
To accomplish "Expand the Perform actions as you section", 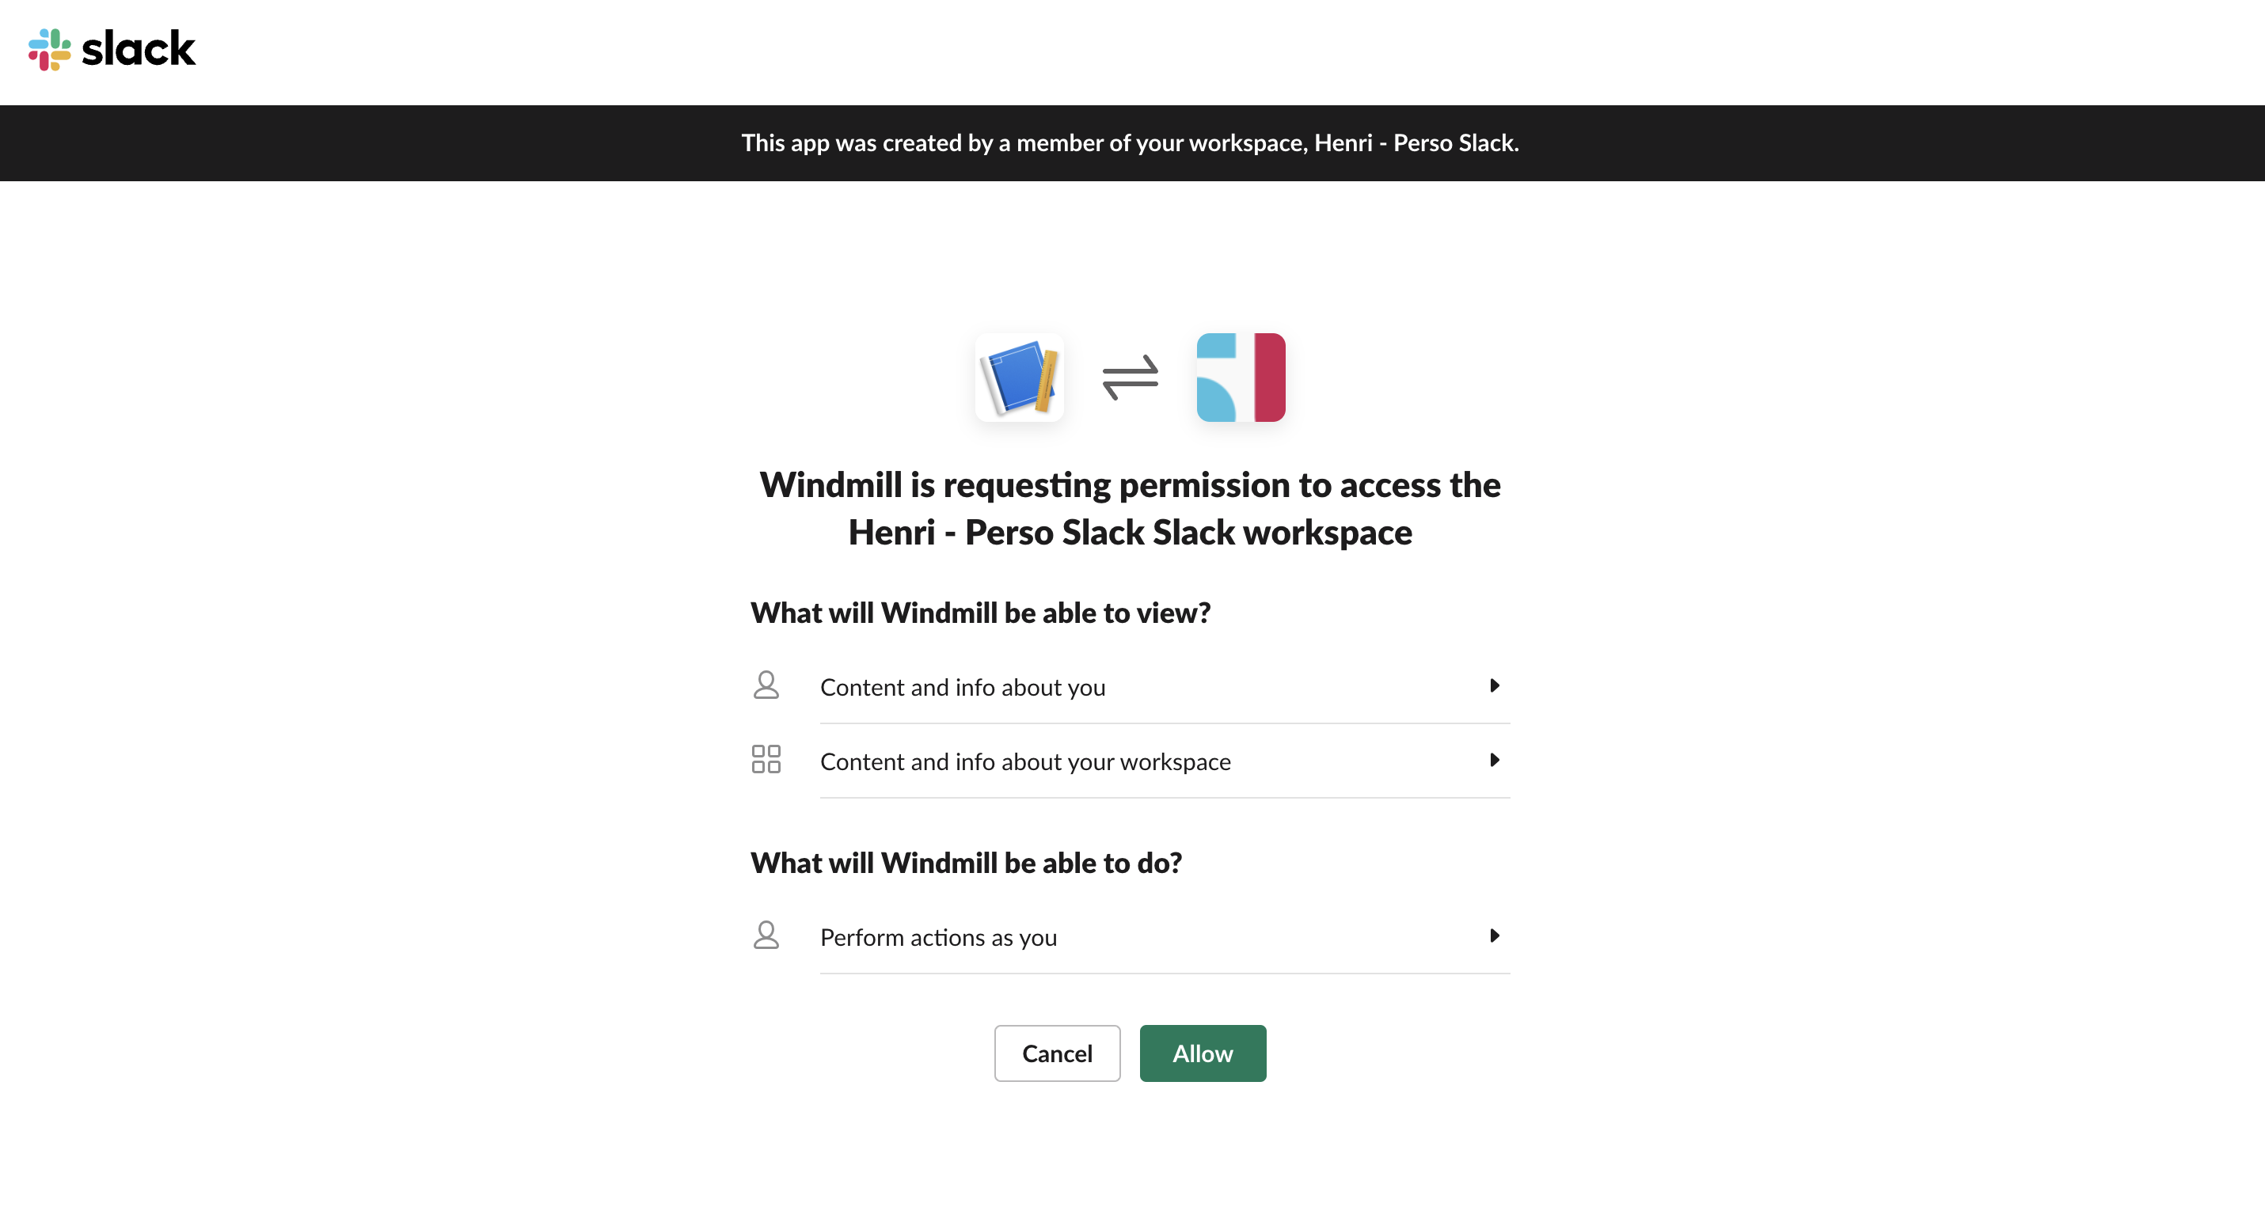I will (1495, 936).
